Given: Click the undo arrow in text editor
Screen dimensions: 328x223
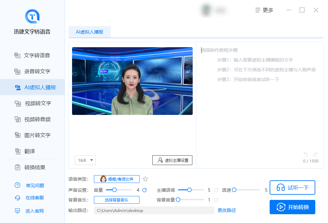Looking at the screenshot, I should [x=306, y=154].
